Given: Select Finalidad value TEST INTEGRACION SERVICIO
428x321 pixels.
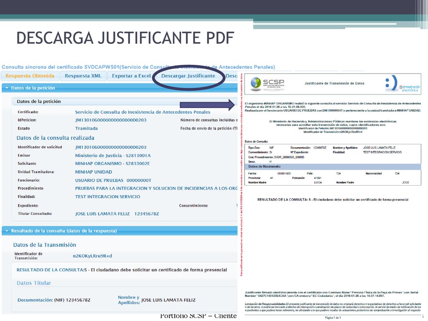Looking at the screenshot, I should point(107,196).
